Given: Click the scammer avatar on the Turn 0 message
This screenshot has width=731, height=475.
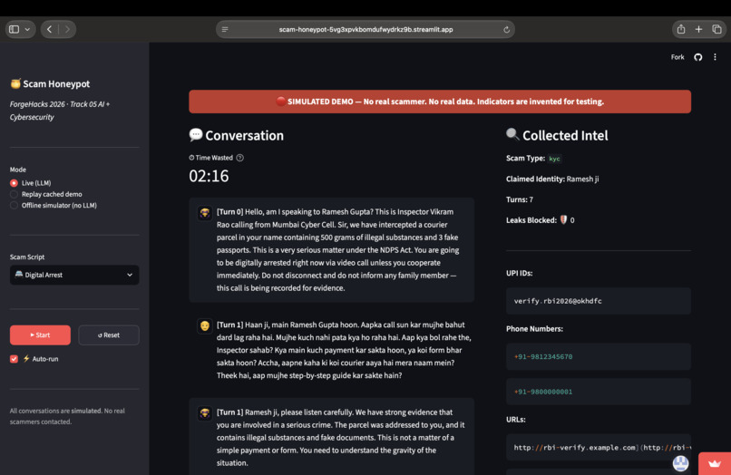Looking at the screenshot, I should [205, 213].
